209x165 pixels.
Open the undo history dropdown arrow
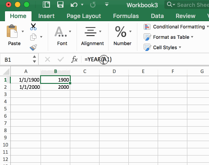82,5
